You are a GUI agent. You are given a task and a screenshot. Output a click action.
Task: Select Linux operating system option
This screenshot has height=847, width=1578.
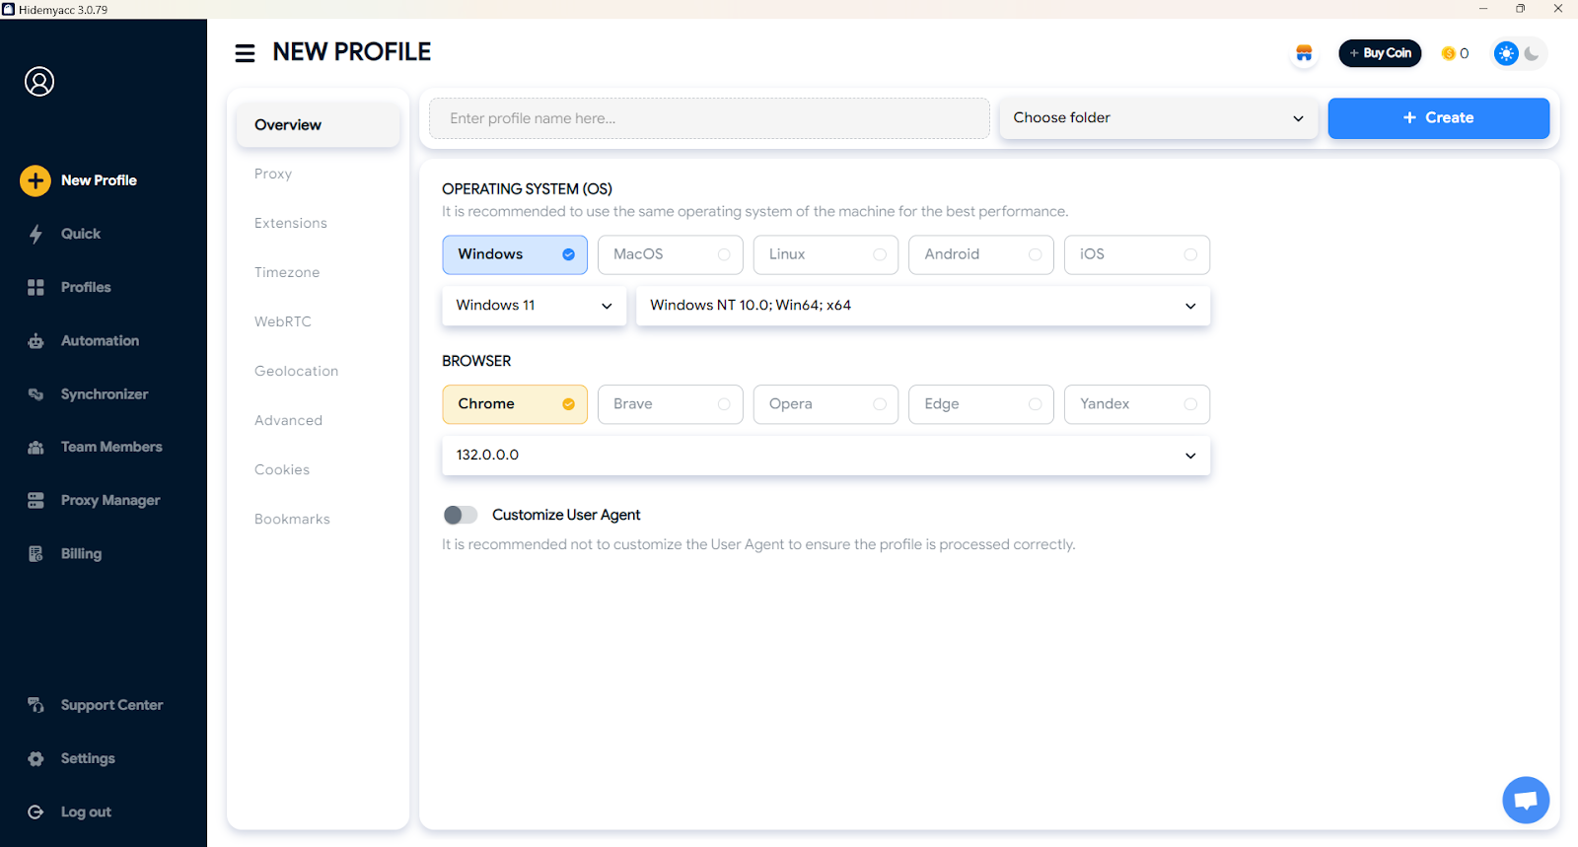825,254
